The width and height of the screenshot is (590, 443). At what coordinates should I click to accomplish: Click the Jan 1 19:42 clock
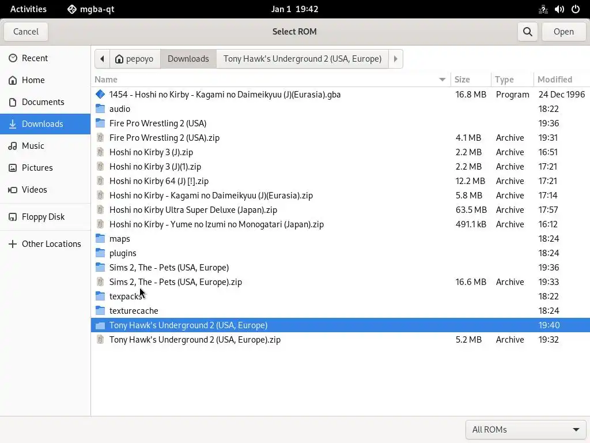[294, 9]
